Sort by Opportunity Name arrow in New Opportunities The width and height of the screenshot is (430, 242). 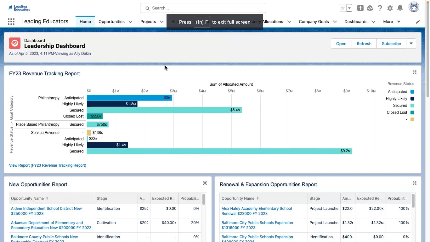(47, 199)
